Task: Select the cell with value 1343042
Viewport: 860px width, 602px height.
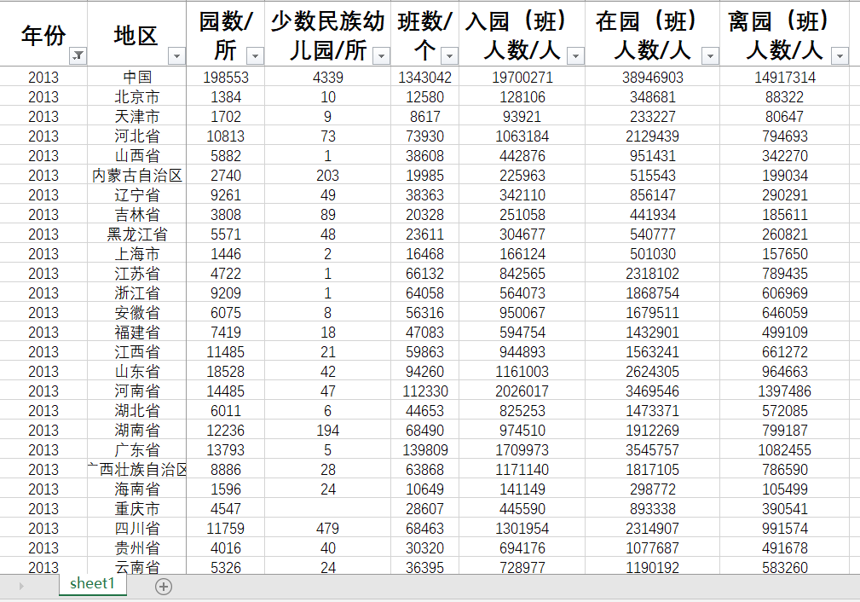Action: [x=424, y=78]
